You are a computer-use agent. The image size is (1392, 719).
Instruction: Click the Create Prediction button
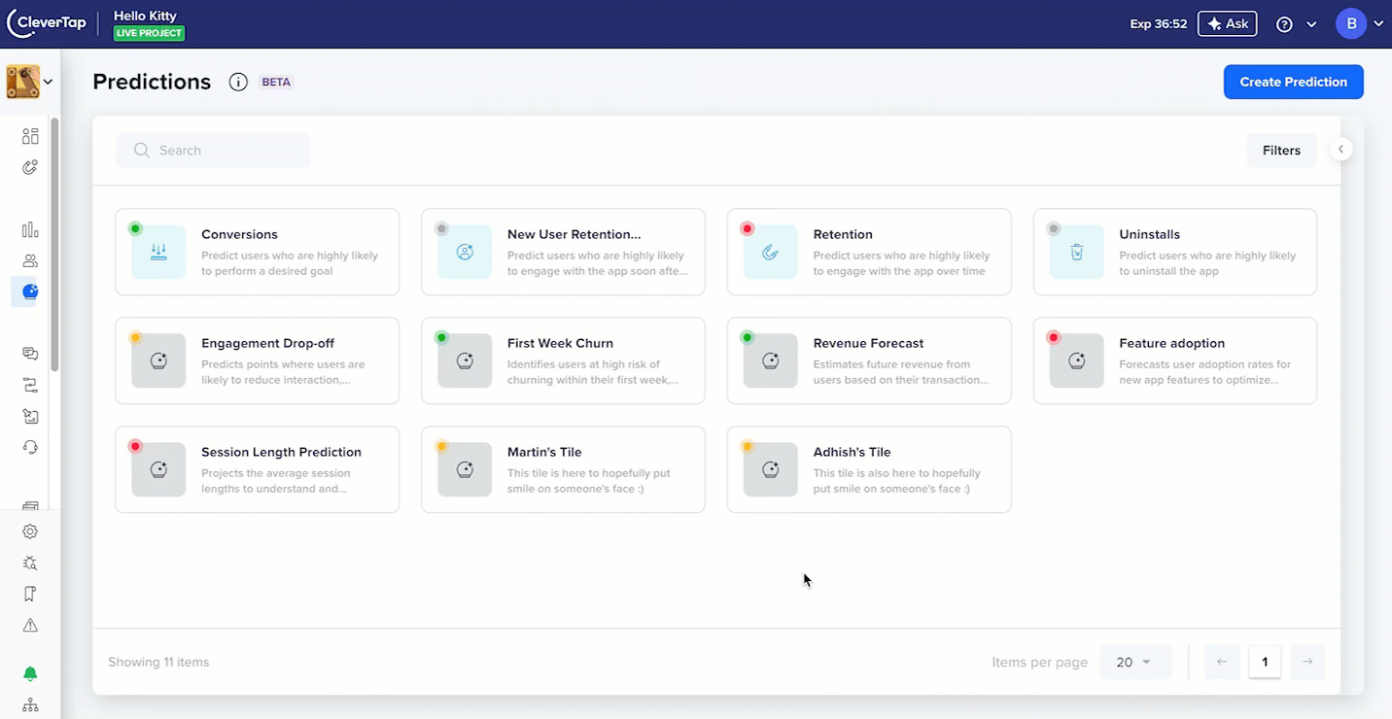(1293, 82)
